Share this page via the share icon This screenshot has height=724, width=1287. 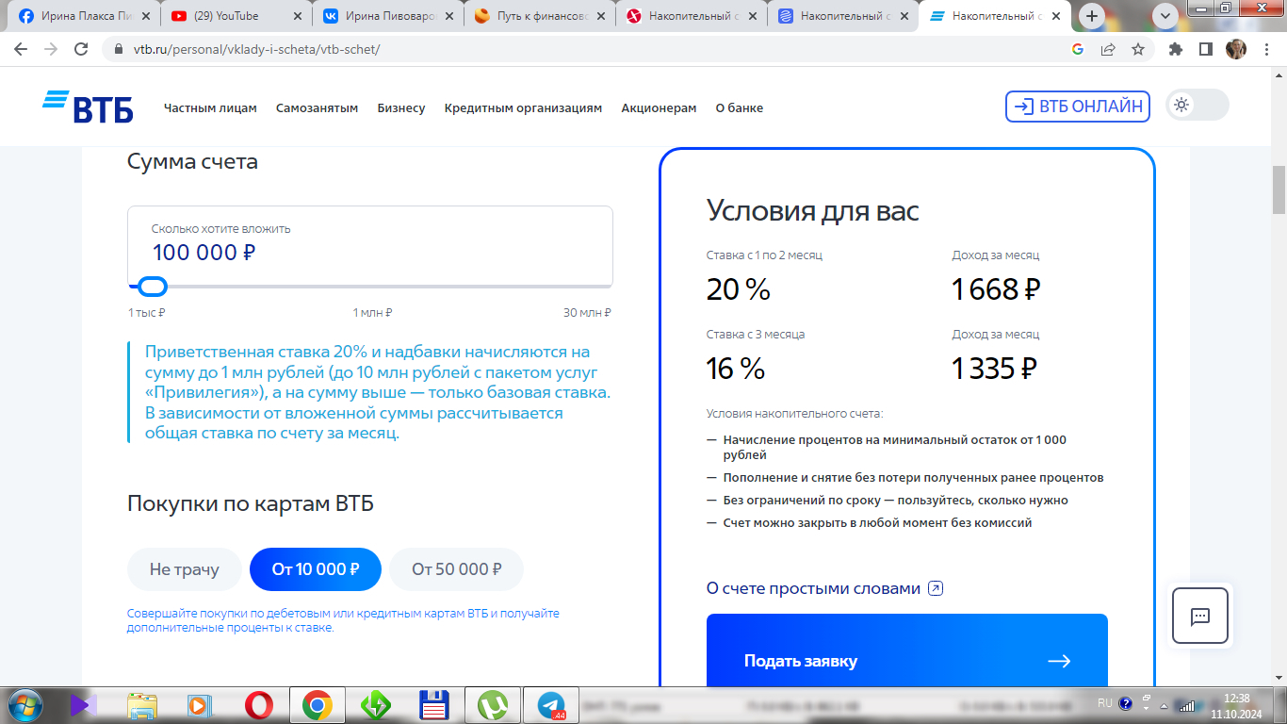pos(1108,49)
